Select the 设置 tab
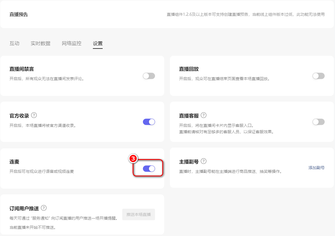 click(98, 44)
